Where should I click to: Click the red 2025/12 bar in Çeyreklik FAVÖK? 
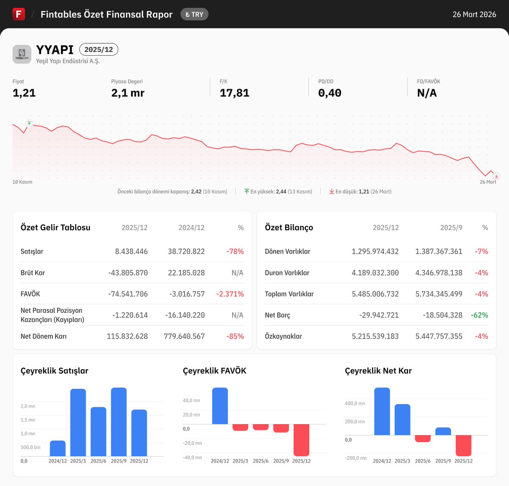pos(302,440)
